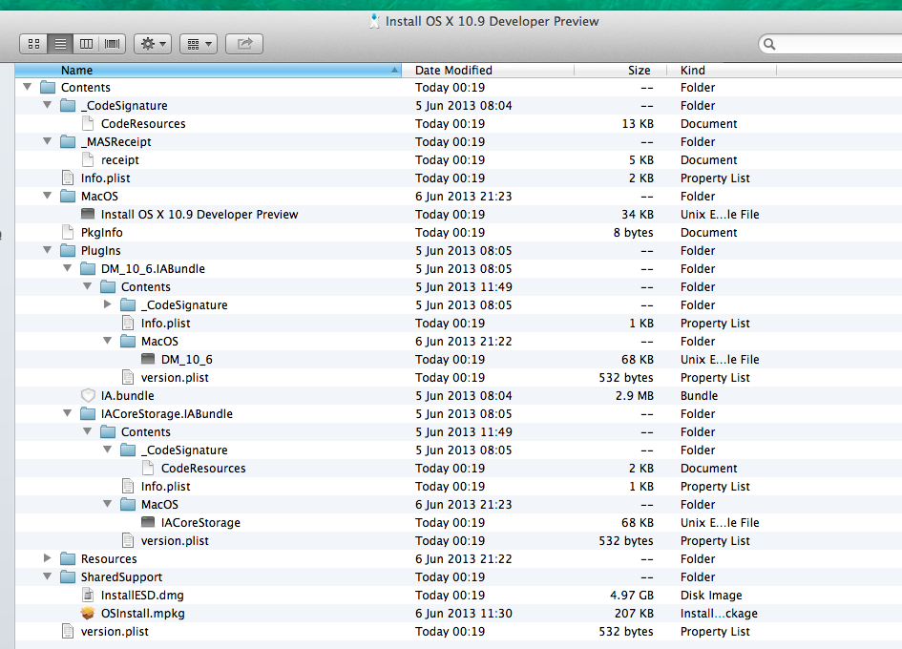
Task: Click the _MASReceipt folder icon
Action: click(68, 141)
